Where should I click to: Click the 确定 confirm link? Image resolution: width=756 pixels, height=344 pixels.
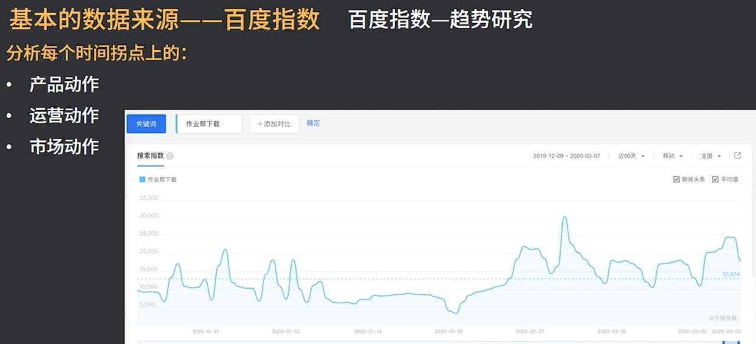point(313,123)
